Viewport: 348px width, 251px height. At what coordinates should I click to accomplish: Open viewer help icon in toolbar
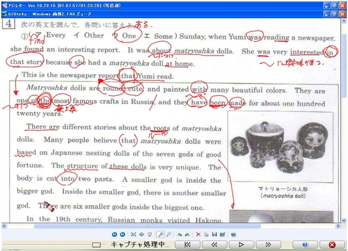233,234
